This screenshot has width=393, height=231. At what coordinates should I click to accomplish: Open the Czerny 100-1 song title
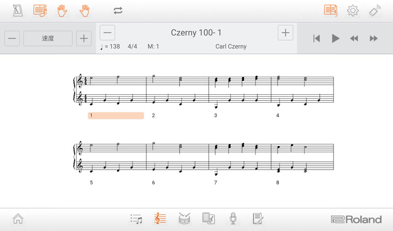pyautogui.click(x=196, y=33)
